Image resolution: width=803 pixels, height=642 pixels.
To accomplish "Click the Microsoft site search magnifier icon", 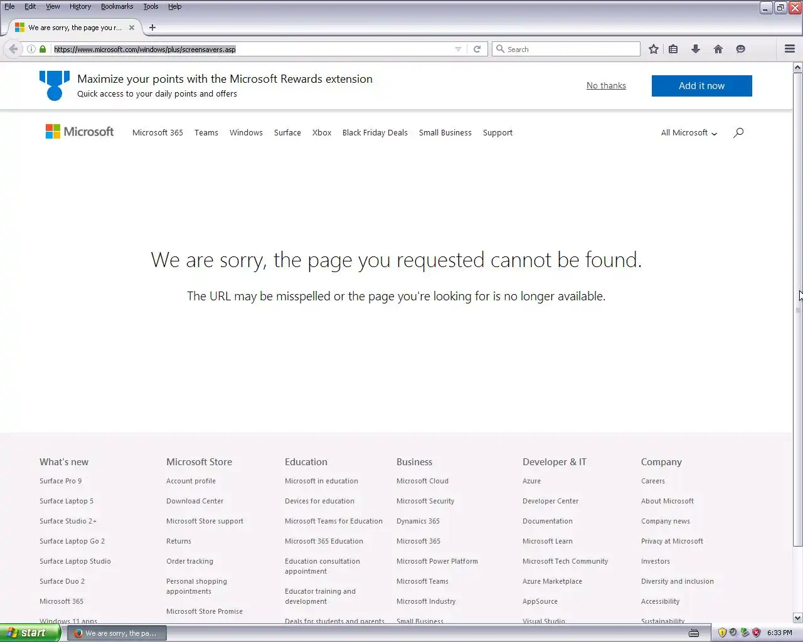I will coord(738,132).
